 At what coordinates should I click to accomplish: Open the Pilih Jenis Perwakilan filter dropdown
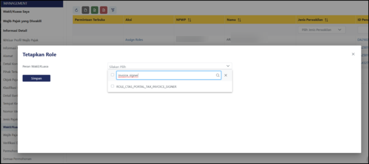[x=321, y=30]
